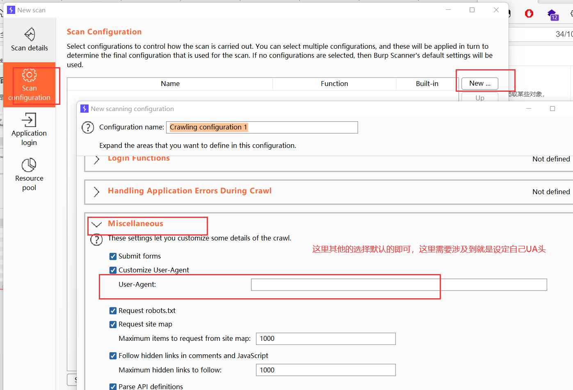This screenshot has width=573, height=390.
Task: Toggle Follow hidden links in comments and JavaScript
Action: [113, 356]
